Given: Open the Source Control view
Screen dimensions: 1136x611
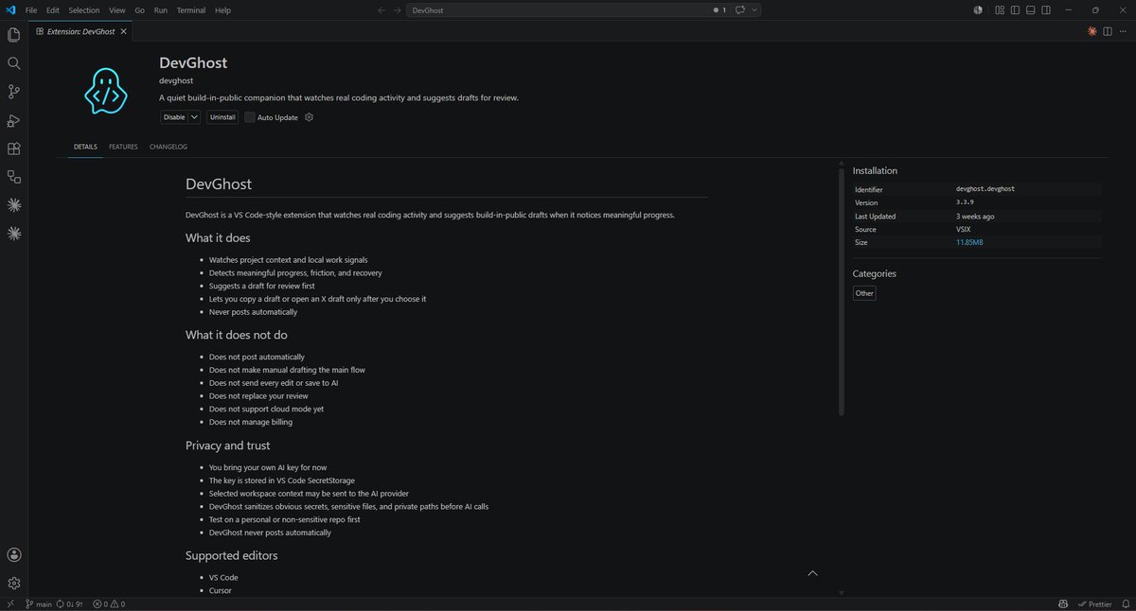Looking at the screenshot, I should pyautogui.click(x=14, y=92).
